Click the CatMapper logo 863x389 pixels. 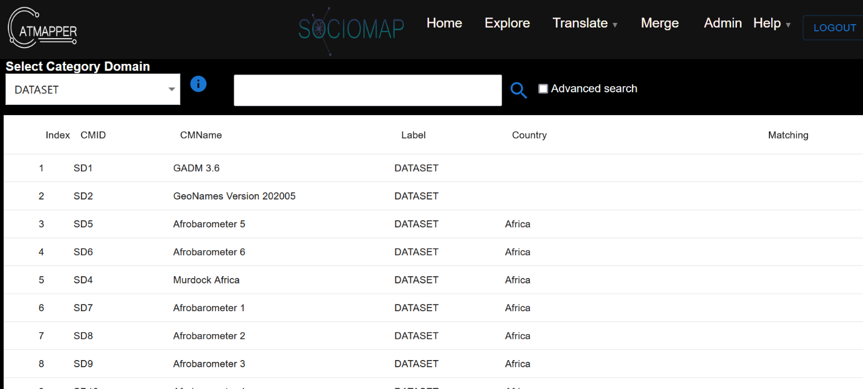42,28
